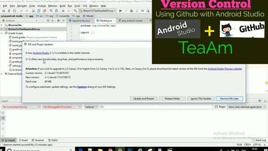Click the Release Notes button

pos(172,99)
